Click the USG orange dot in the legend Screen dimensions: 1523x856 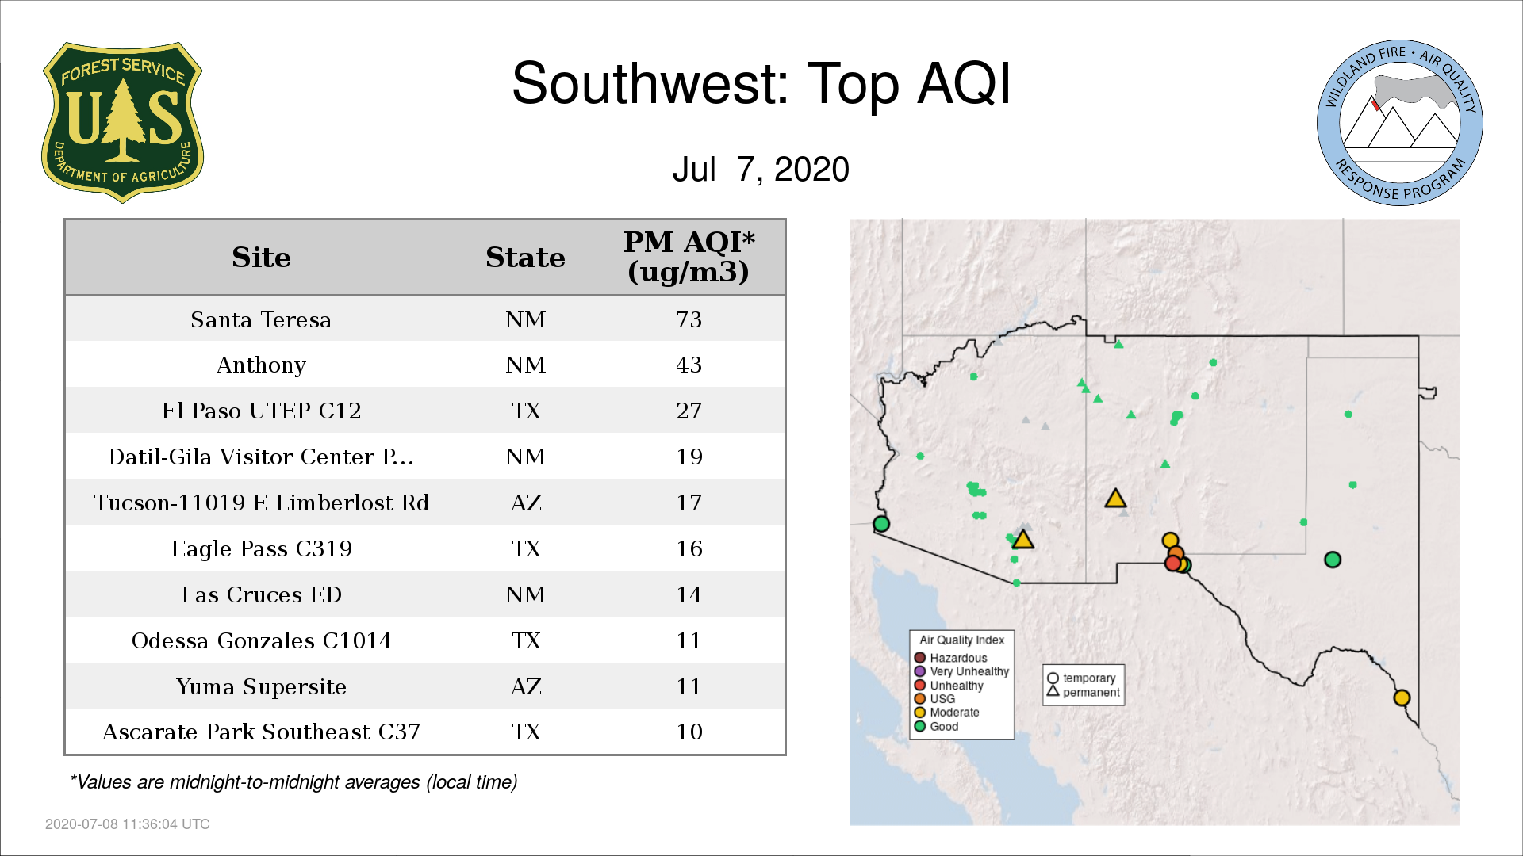pyautogui.click(x=920, y=698)
